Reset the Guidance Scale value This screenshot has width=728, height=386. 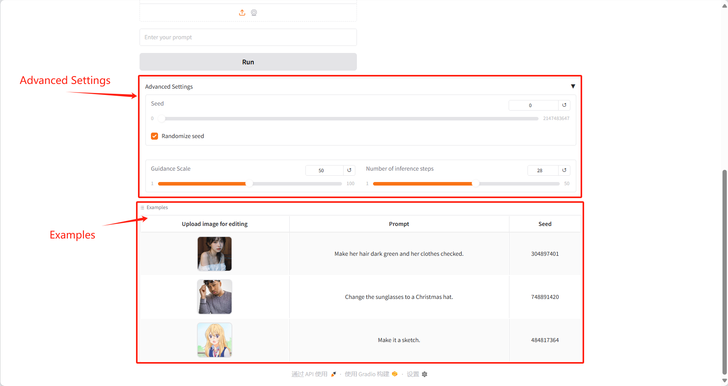pyautogui.click(x=349, y=170)
